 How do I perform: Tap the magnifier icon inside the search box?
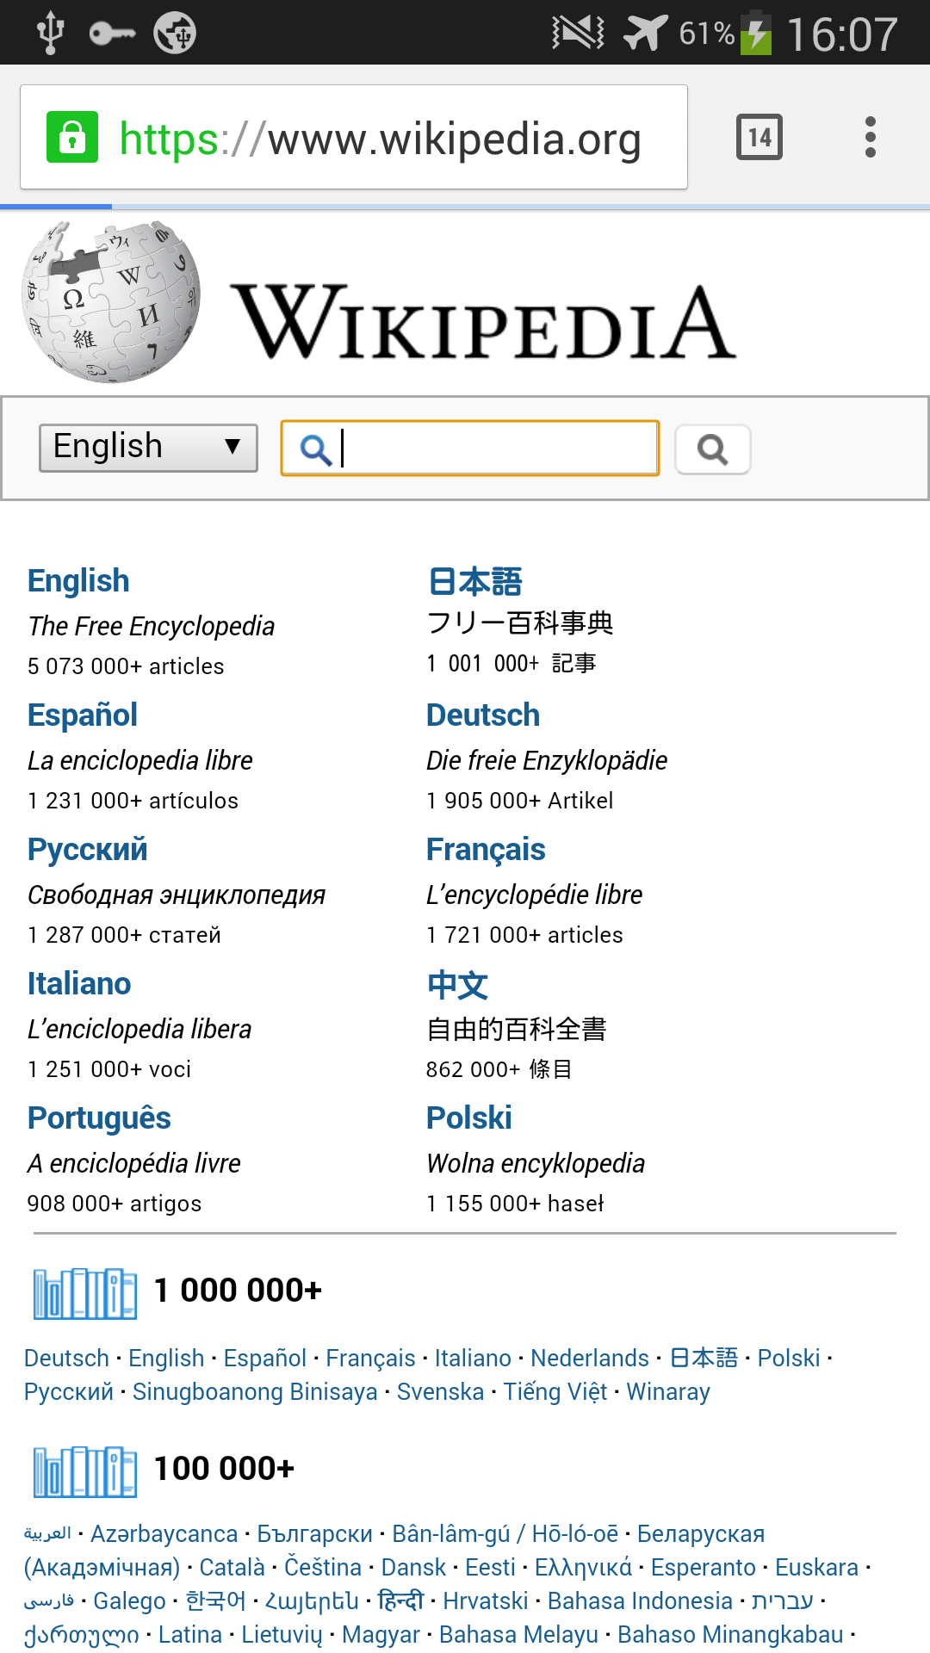315,449
